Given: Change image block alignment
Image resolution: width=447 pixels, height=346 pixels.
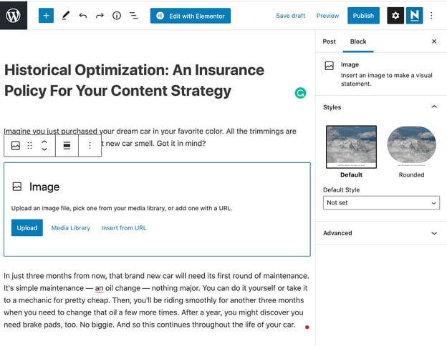Looking at the screenshot, I should [67, 145].
